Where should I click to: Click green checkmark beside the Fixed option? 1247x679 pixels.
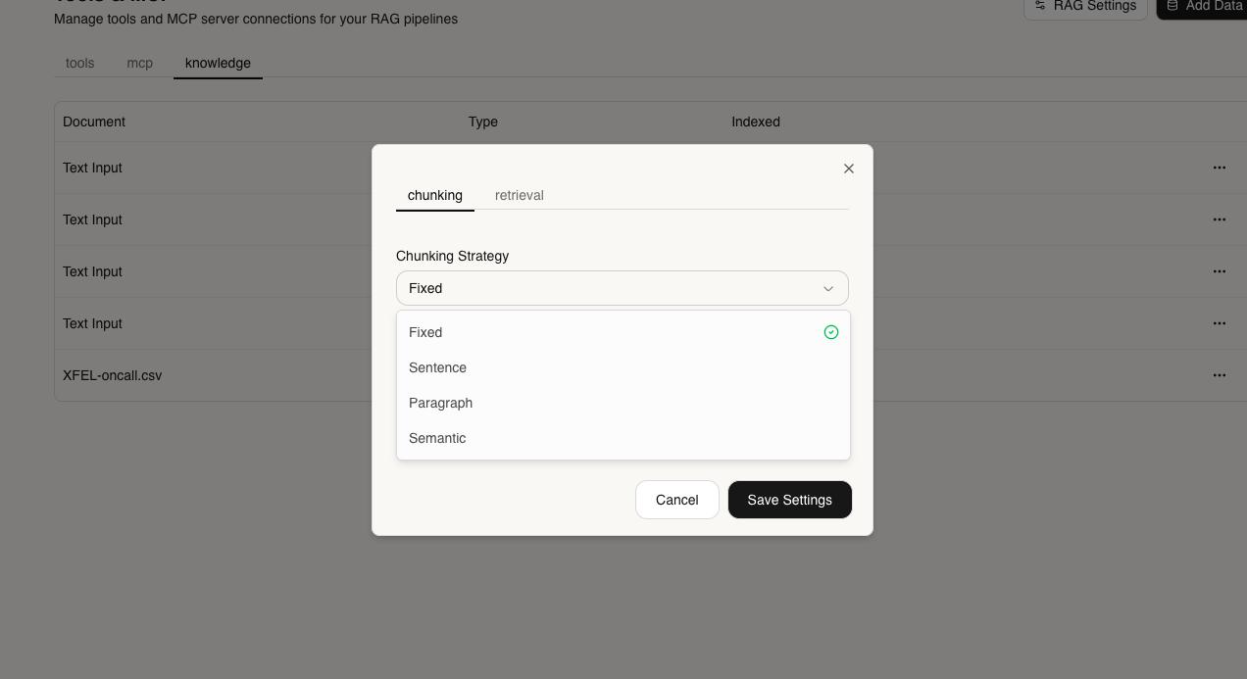coord(831,332)
